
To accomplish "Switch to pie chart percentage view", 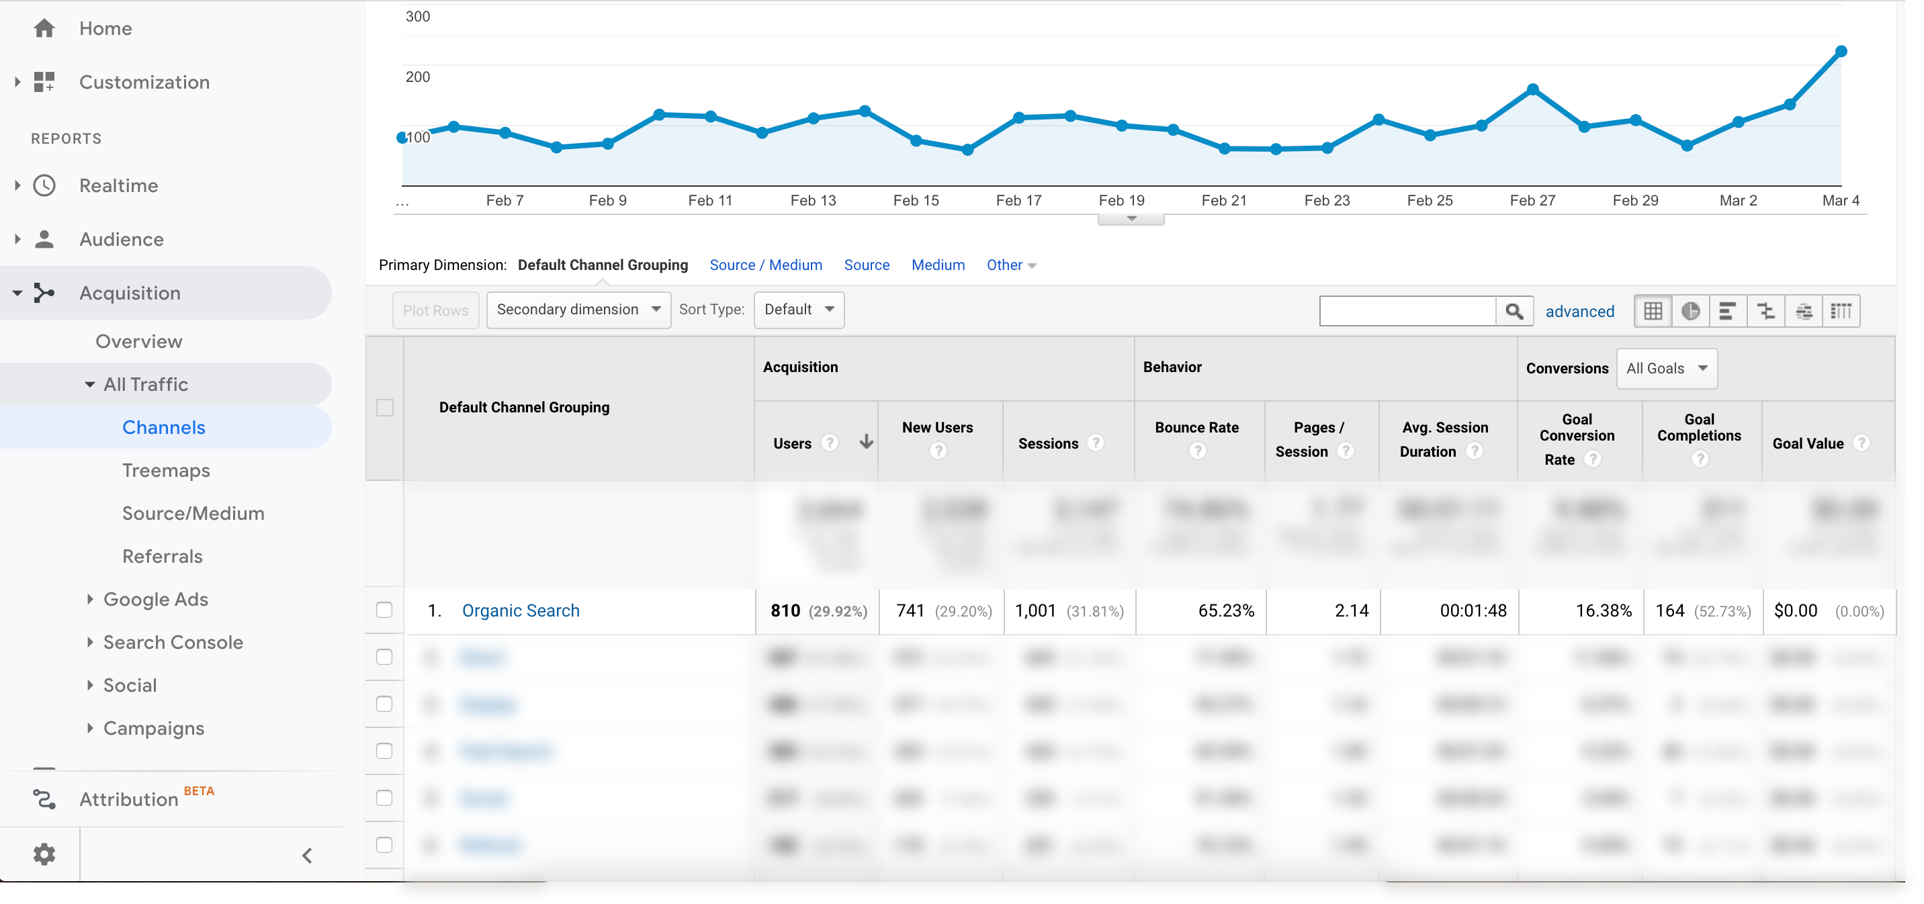I will pyautogui.click(x=1690, y=311).
